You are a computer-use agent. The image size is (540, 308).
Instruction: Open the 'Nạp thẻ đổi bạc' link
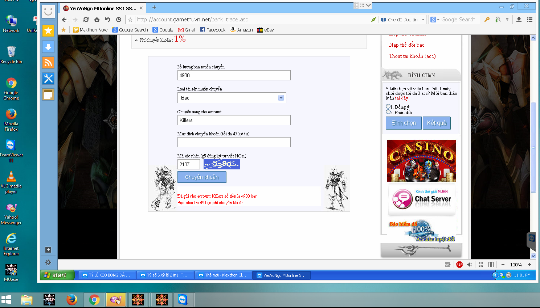coord(406,45)
